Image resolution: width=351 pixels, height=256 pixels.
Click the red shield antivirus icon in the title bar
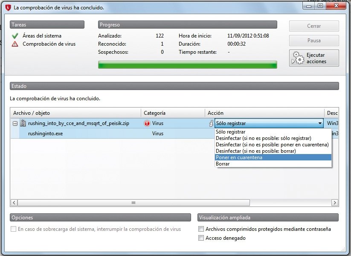pyautogui.click(x=8, y=8)
